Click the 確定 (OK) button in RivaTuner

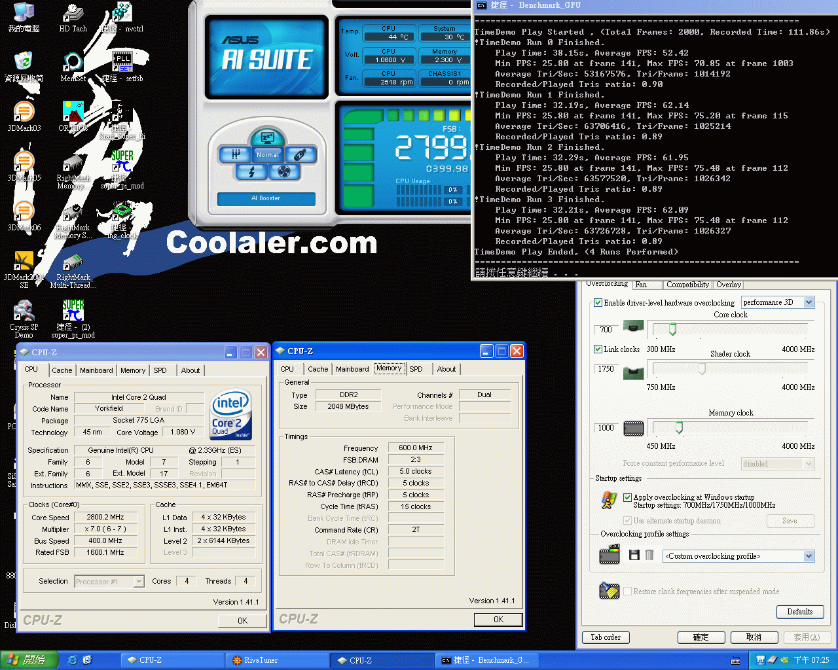click(701, 637)
